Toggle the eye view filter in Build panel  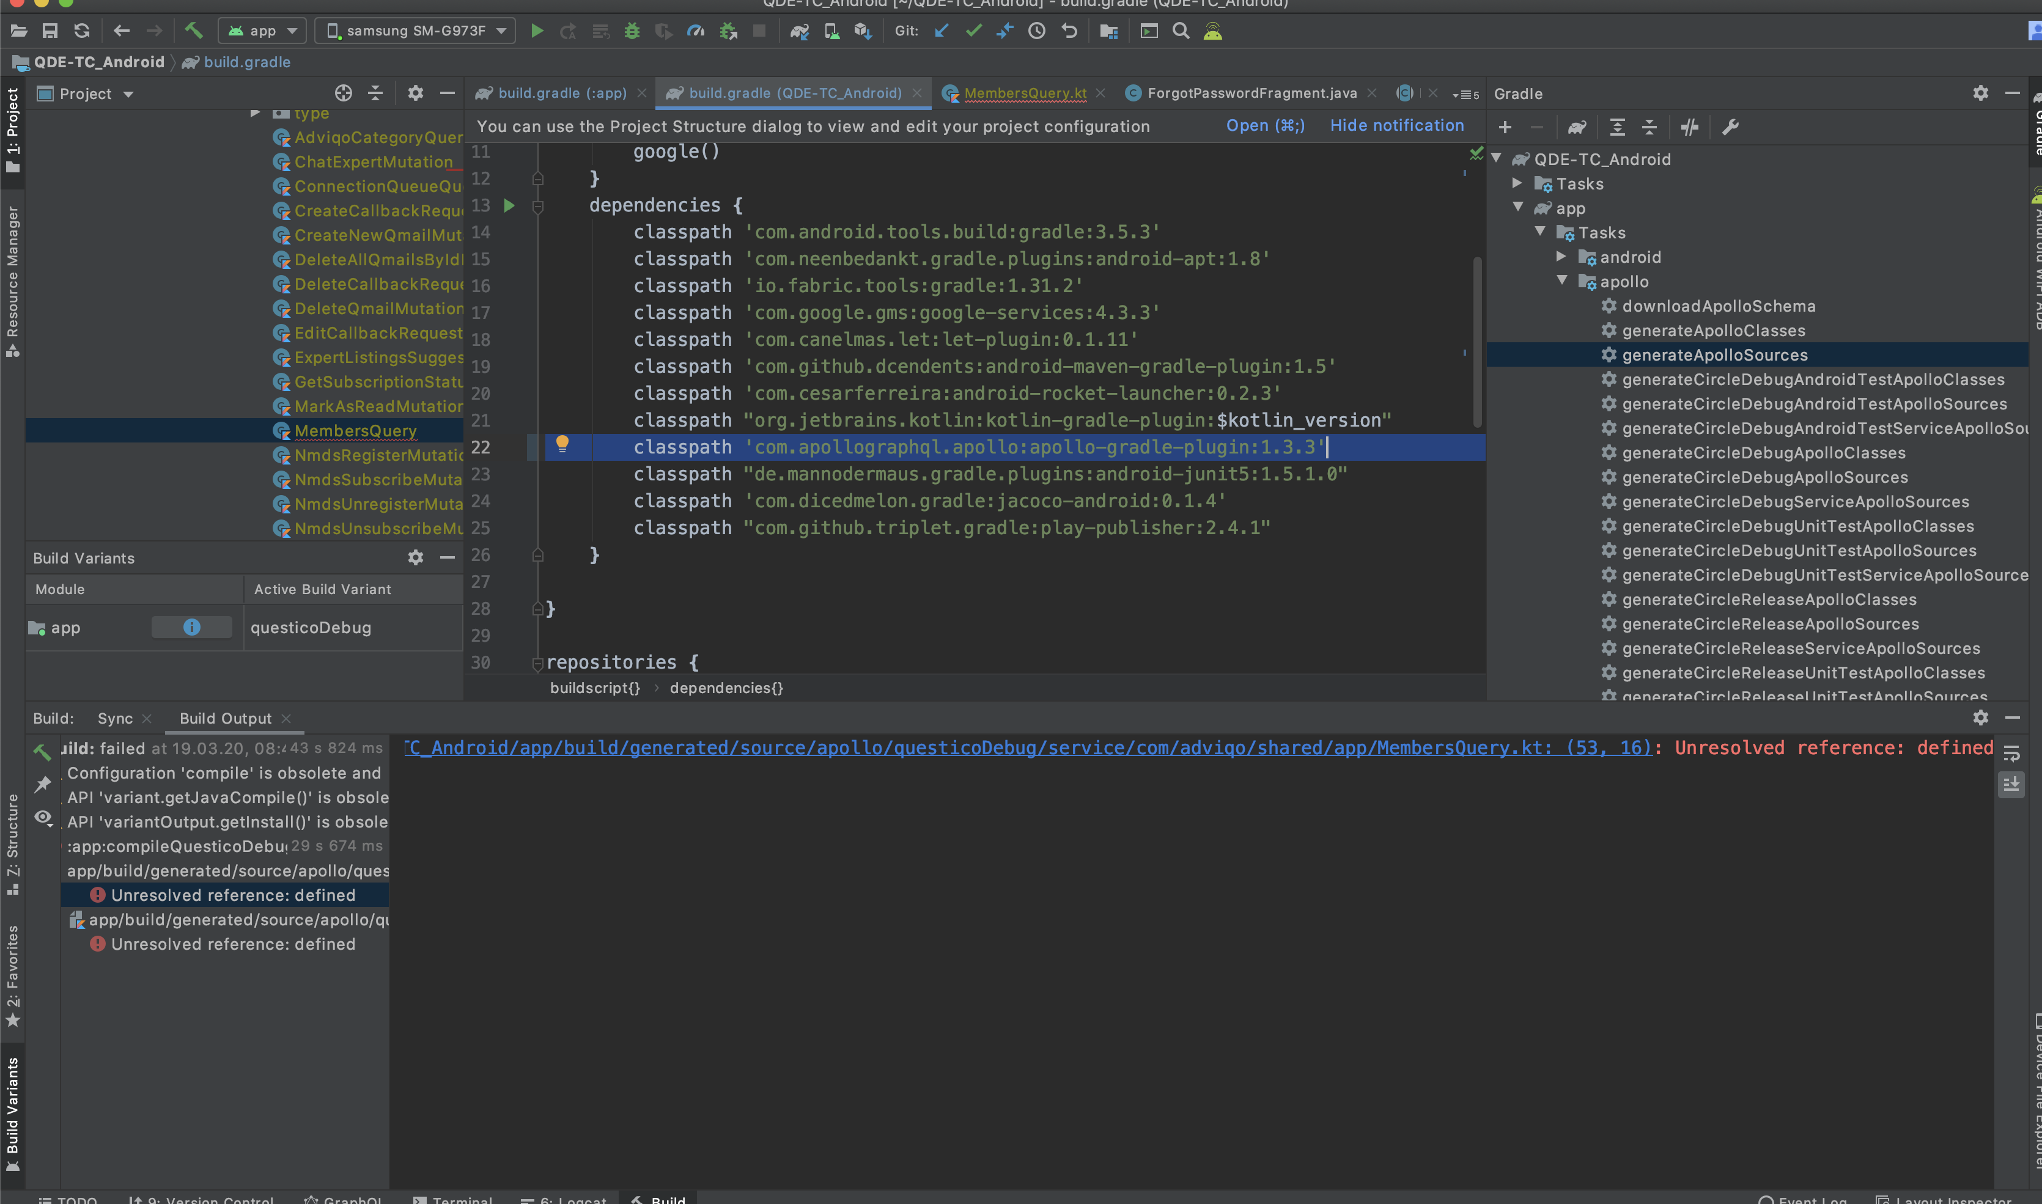44,817
